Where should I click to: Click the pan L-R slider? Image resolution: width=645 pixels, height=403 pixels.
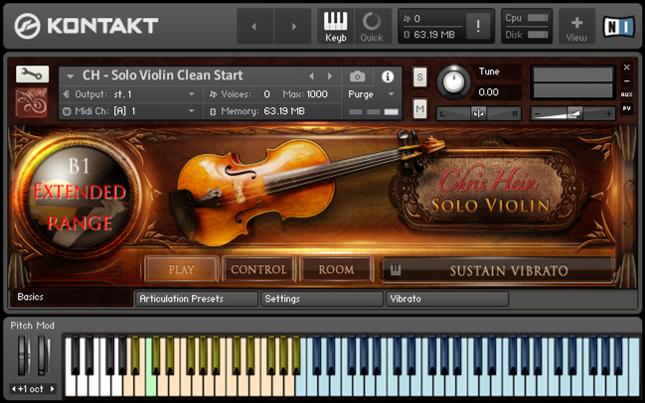tap(478, 113)
